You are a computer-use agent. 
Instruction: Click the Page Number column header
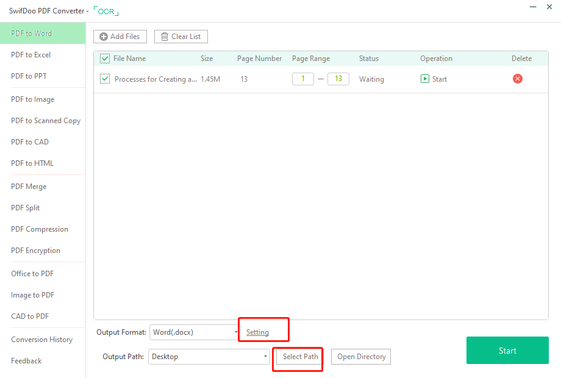coord(259,59)
